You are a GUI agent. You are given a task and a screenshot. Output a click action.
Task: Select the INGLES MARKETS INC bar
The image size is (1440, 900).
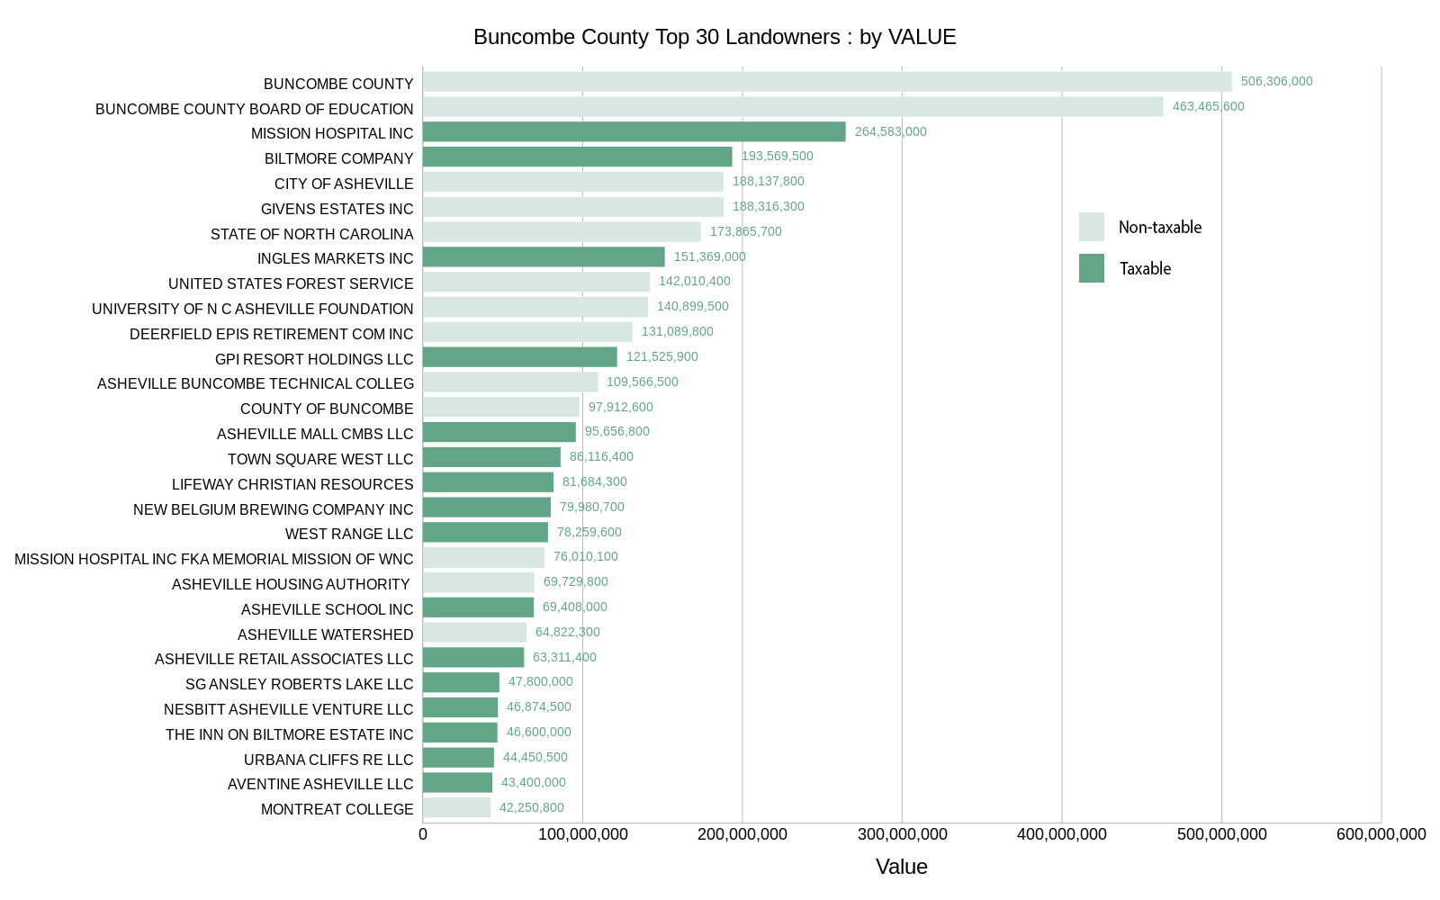click(544, 257)
